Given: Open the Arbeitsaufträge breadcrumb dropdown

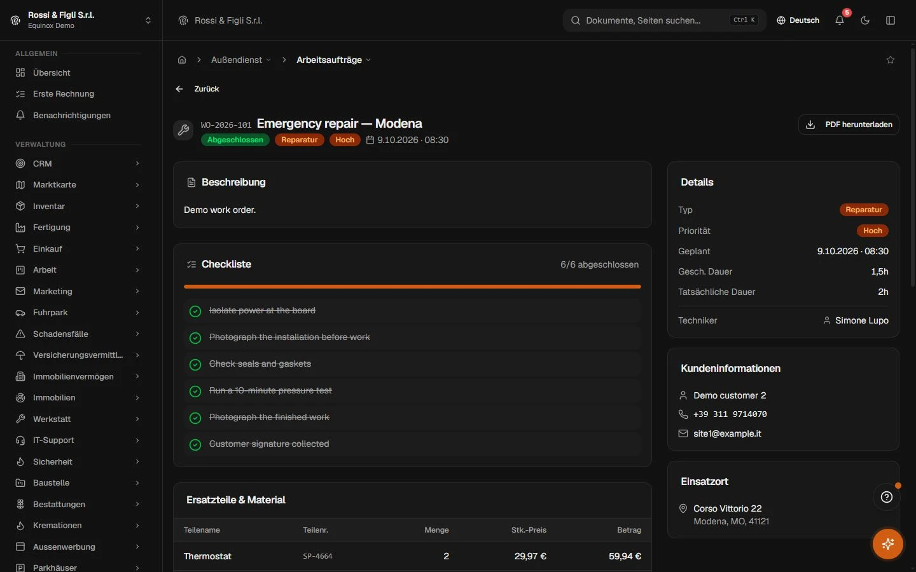Looking at the screenshot, I should pyautogui.click(x=333, y=60).
